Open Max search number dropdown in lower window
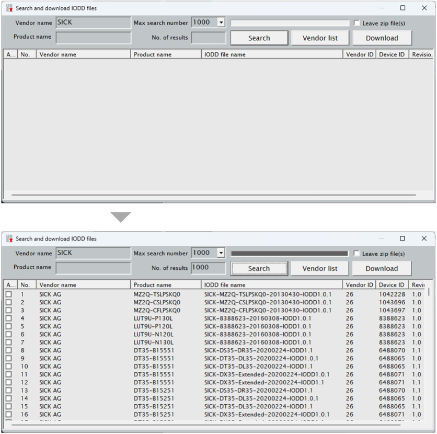 (221, 253)
